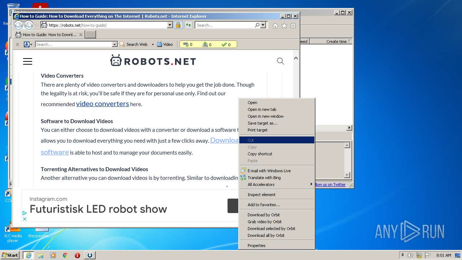Choose Translate with Bing

coord(277,178)
